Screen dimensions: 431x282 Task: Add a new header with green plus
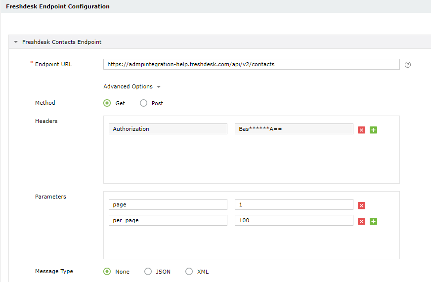373,130
